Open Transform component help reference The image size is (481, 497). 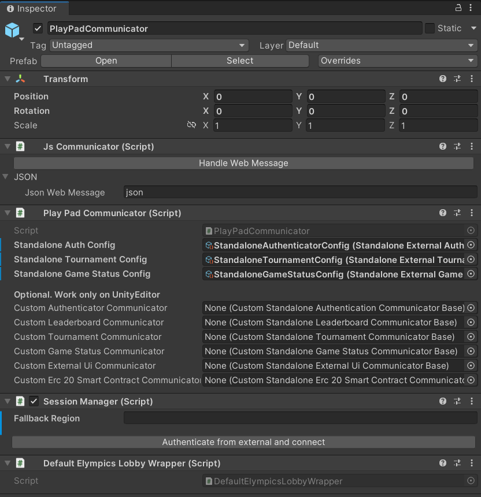443,79
